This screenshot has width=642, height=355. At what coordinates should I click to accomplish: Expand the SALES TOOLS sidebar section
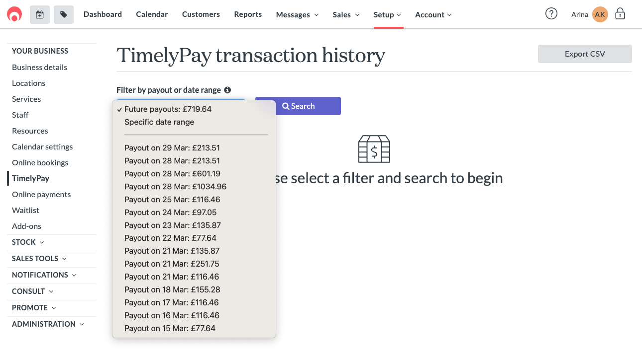pyautogui.click(x=39, y=259)
